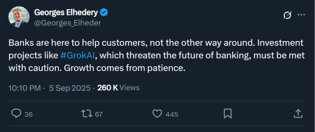315x132 pixels.
Task: Click the 10:10 PM timestamp
Action: (24, 88)
